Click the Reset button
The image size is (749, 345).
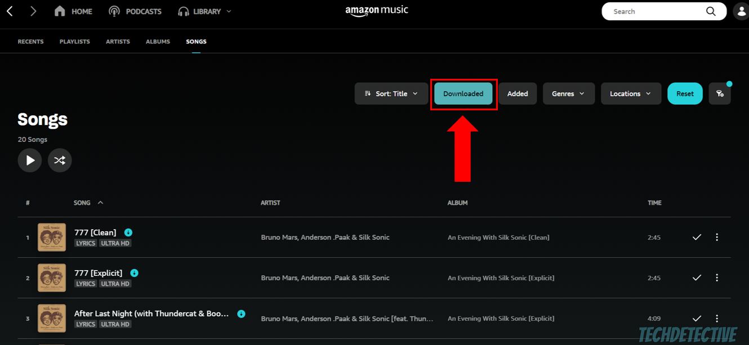click(x=685, y=93)
